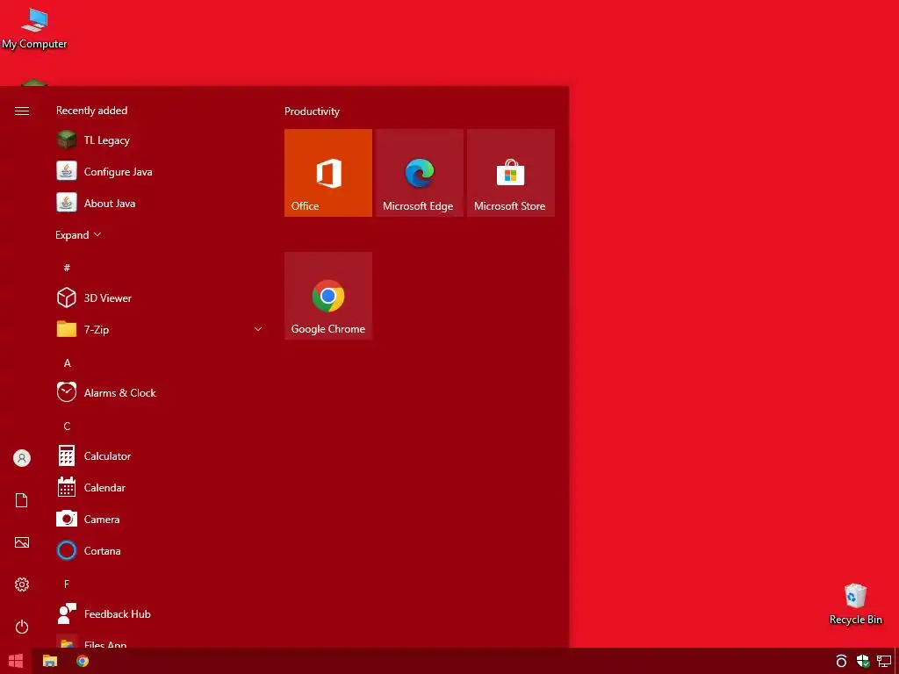Click the '#' letter header
Screen dimensions: 899x674
pos(67,268)
